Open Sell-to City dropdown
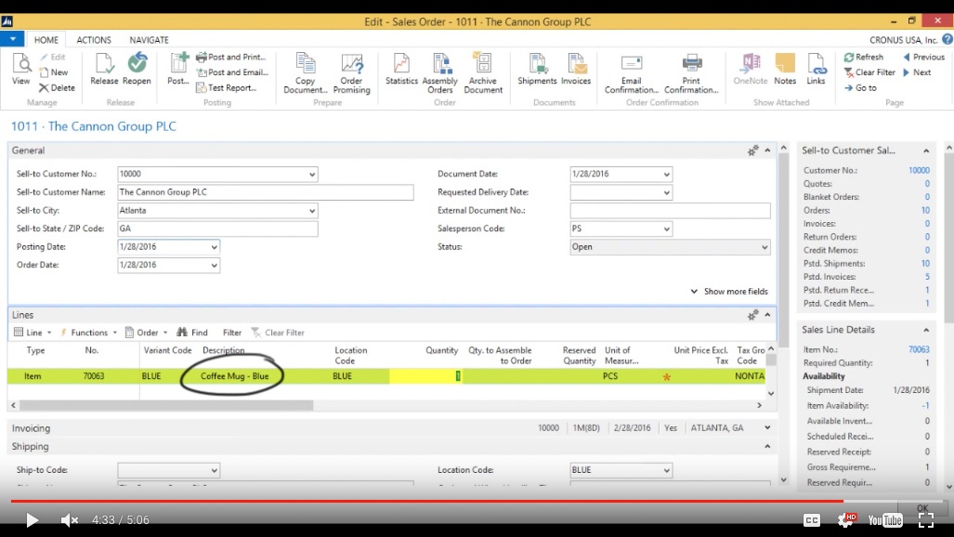Image resolution: width=954 pixels, height=537 pixels. [311, 211]
